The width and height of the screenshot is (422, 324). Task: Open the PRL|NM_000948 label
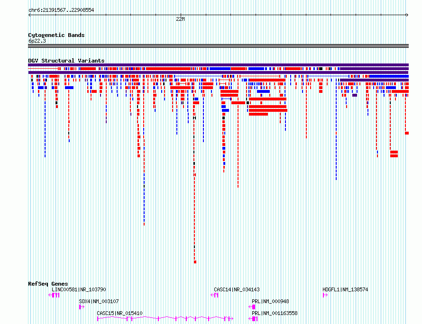270,301
